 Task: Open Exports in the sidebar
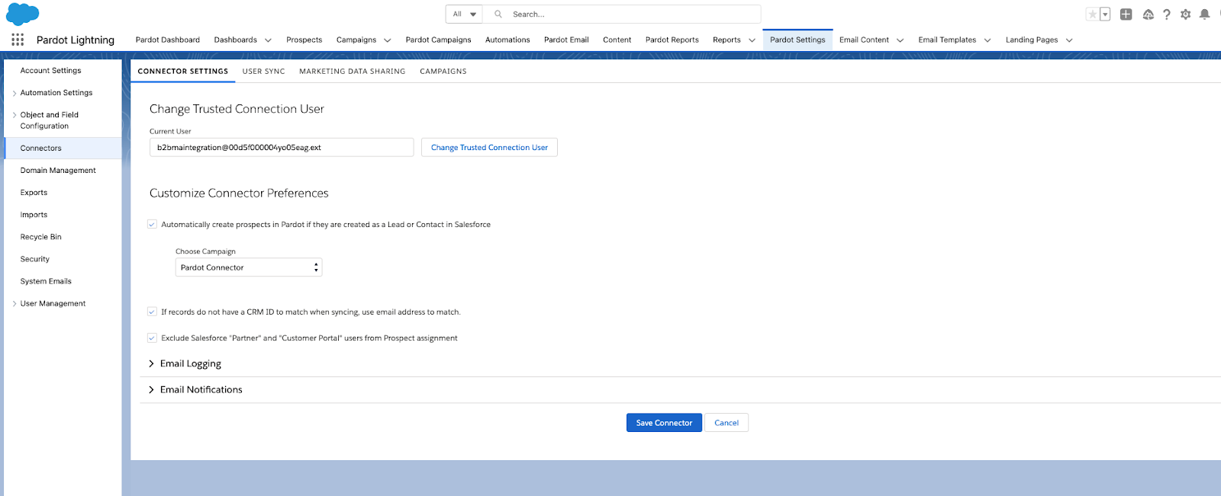pos(34,192)
